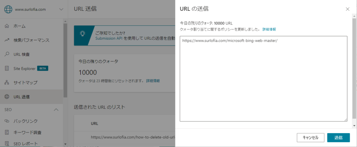
Task: Click the BETA badge beside Site Explorer
Action: [x=43, y=68]
